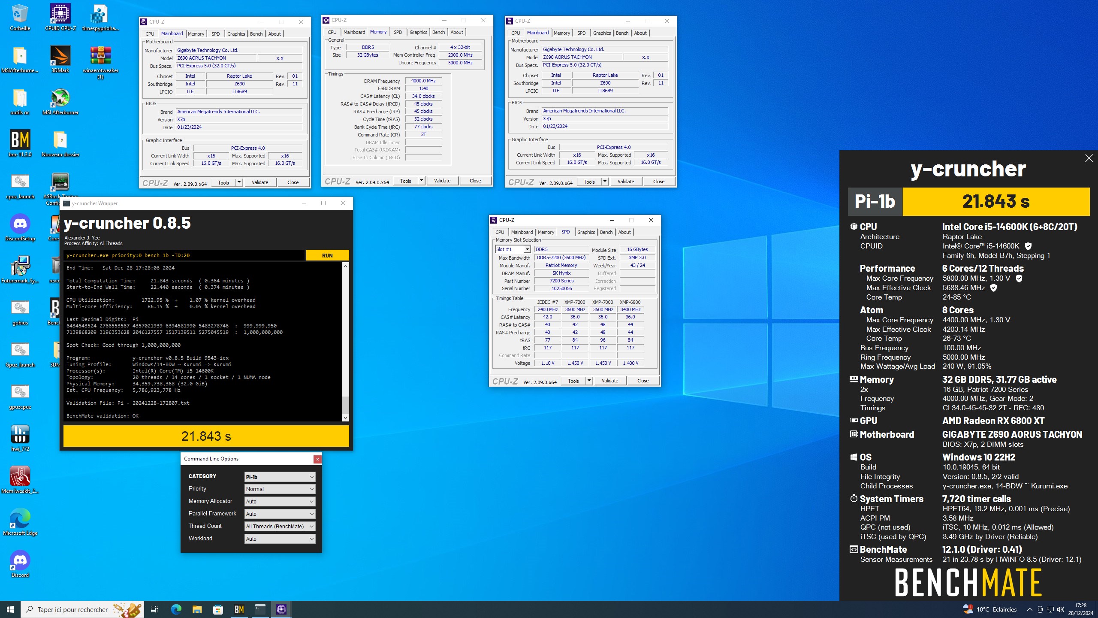
Task: Open the Priority dropdown set to Normal
Action: (280, 489)
